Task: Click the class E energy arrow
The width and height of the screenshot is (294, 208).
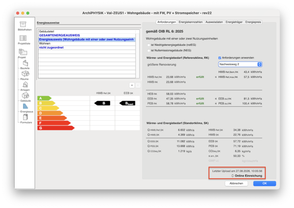Action: pyautogui.click(x=52, y=118)
